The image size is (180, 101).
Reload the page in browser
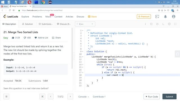click(10, 10)
